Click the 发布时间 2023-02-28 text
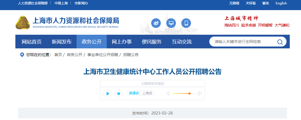The width and height of the screenshot is (301, 120). [x=152, y=113]
